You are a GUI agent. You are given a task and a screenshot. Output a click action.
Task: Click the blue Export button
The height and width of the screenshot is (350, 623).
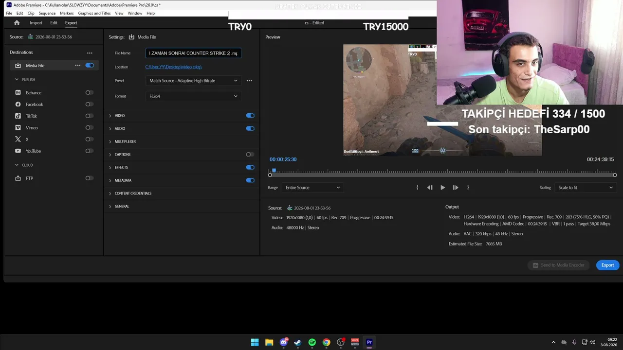coord(607,265)
